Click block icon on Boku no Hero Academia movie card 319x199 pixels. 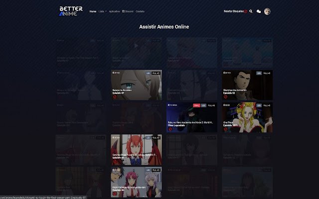[x=170, y=129]
